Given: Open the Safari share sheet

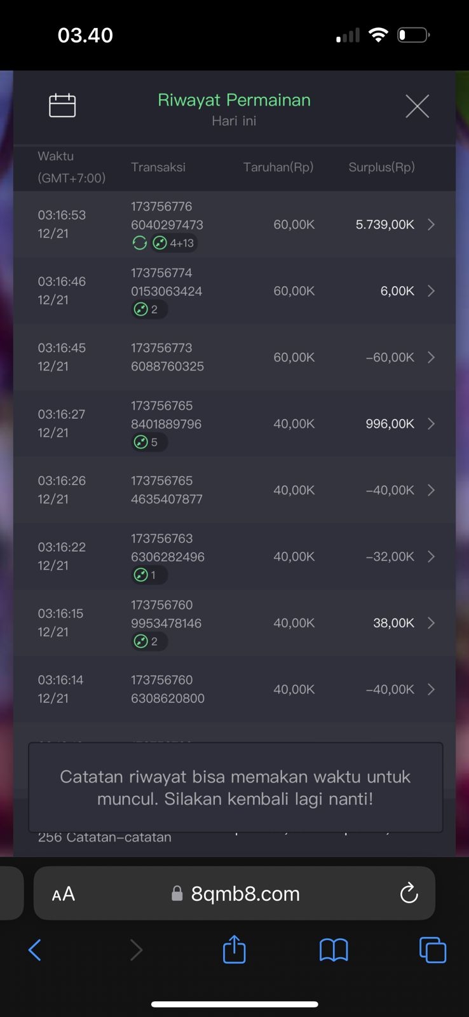Looking at the screenshot, I should pos(234,950).
